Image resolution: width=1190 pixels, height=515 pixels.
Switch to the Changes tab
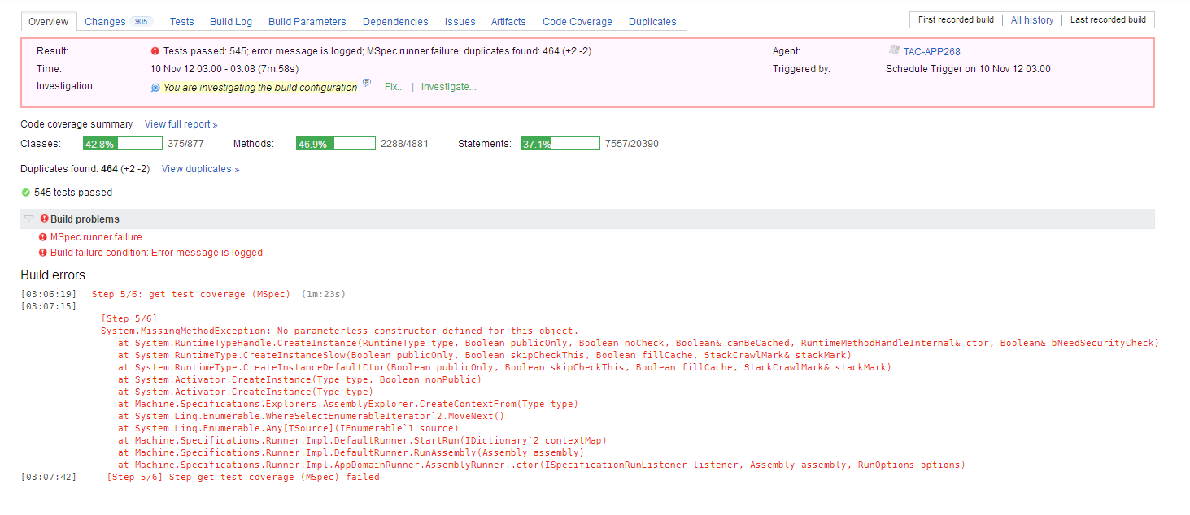coord(105,22)
